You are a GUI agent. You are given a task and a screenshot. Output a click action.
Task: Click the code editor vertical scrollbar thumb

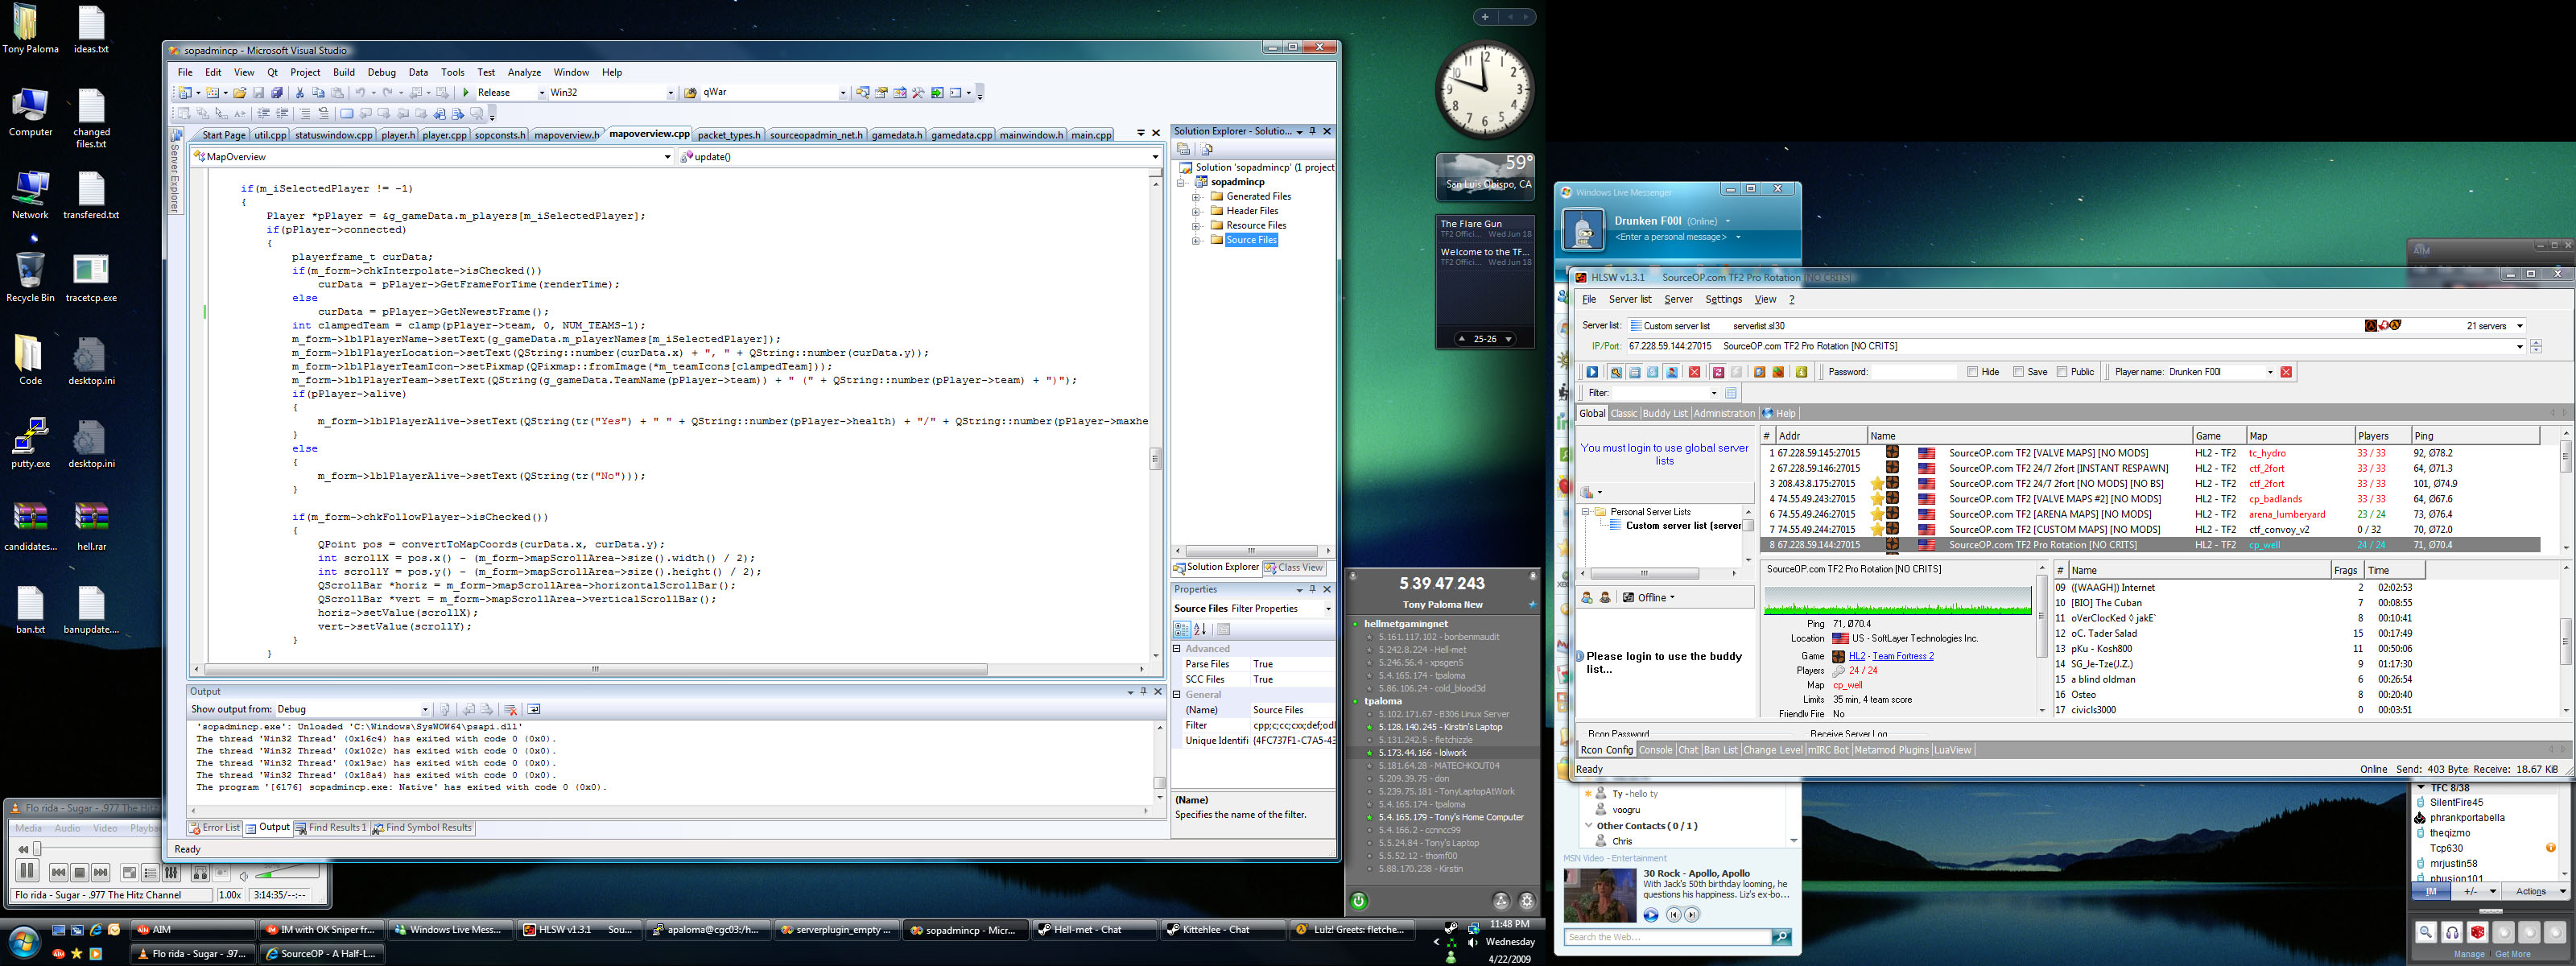[x=1155, y=459]
